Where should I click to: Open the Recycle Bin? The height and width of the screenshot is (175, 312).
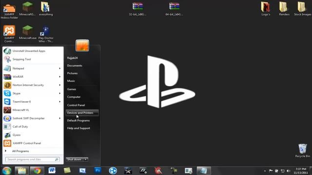pos(302,151)
